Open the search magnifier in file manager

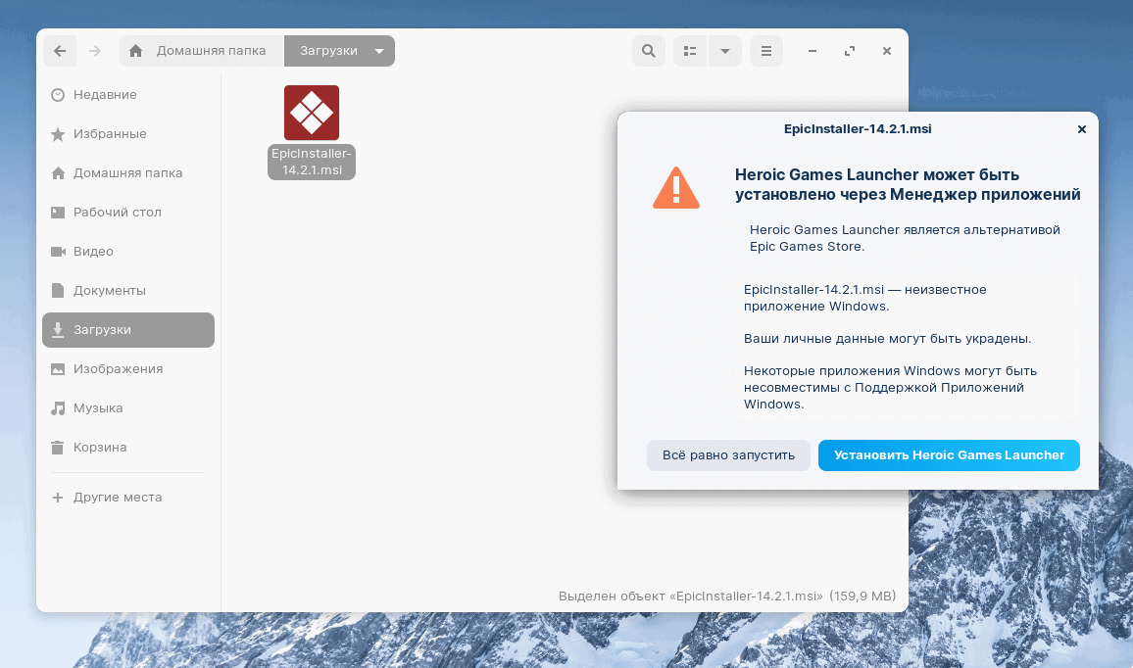649,51
